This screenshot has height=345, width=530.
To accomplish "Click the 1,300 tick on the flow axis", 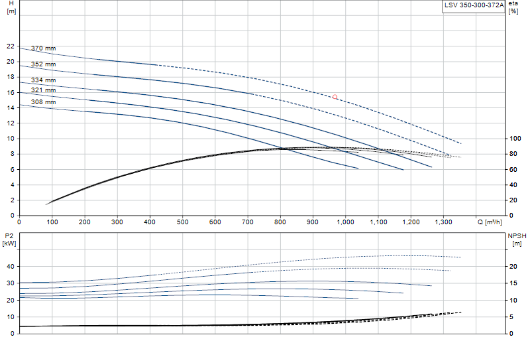I will tap(443, 222).
